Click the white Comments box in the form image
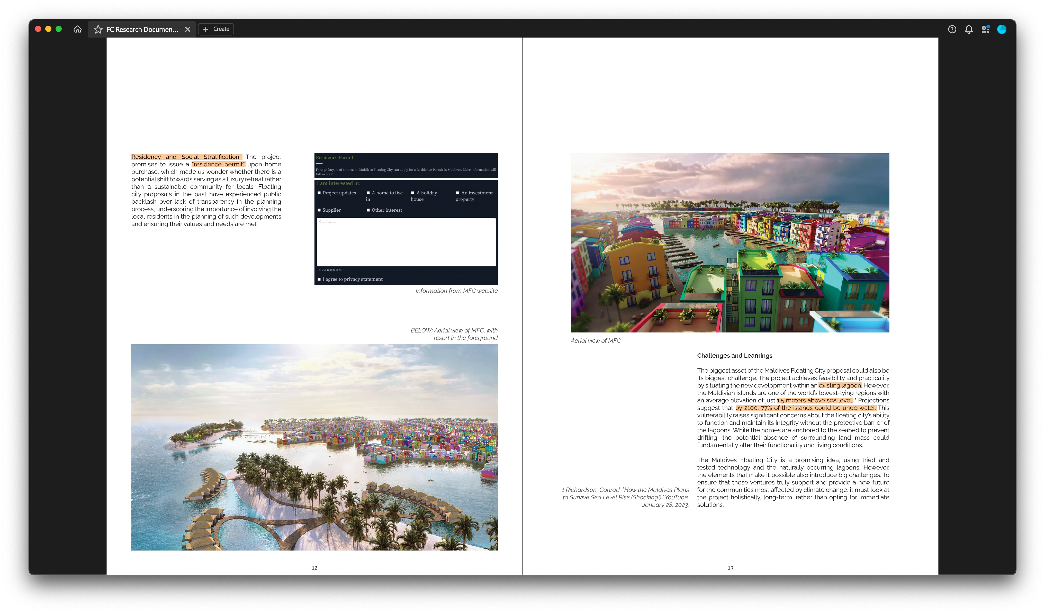This screenshot has height=613, width=1045. [406, 242]
